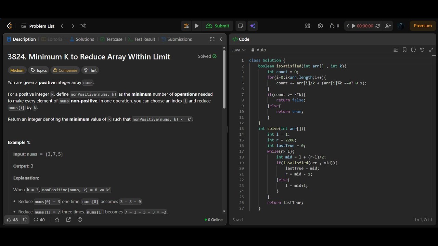Open the curly braces shortcut icon
This screenshot has width=438, height=246.
click(413, 50)
